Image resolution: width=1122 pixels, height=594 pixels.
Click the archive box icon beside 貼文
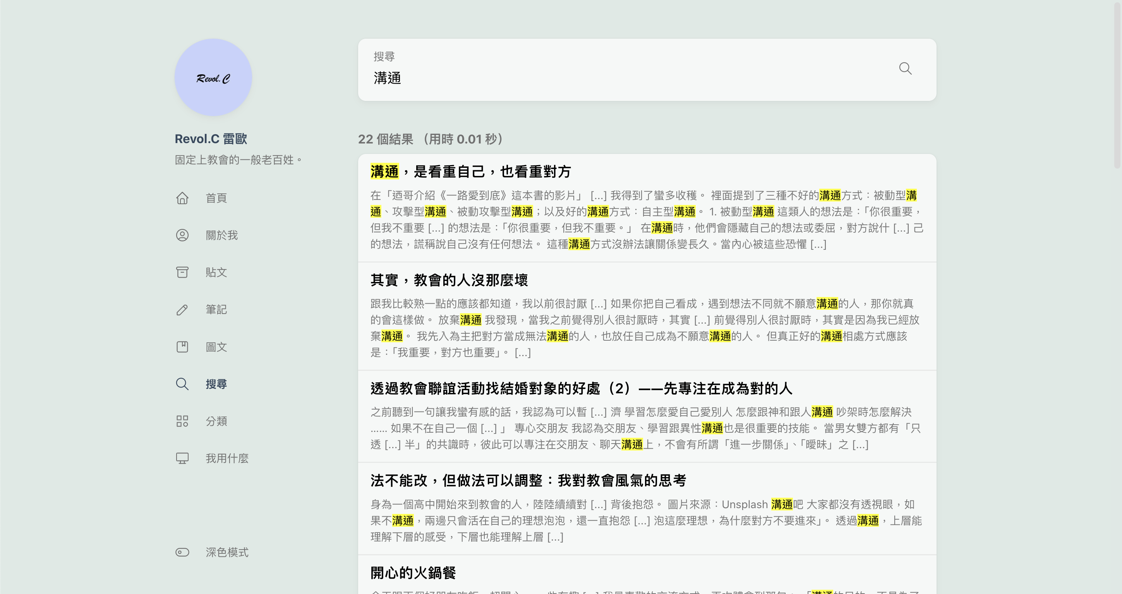tap(182, 272)
